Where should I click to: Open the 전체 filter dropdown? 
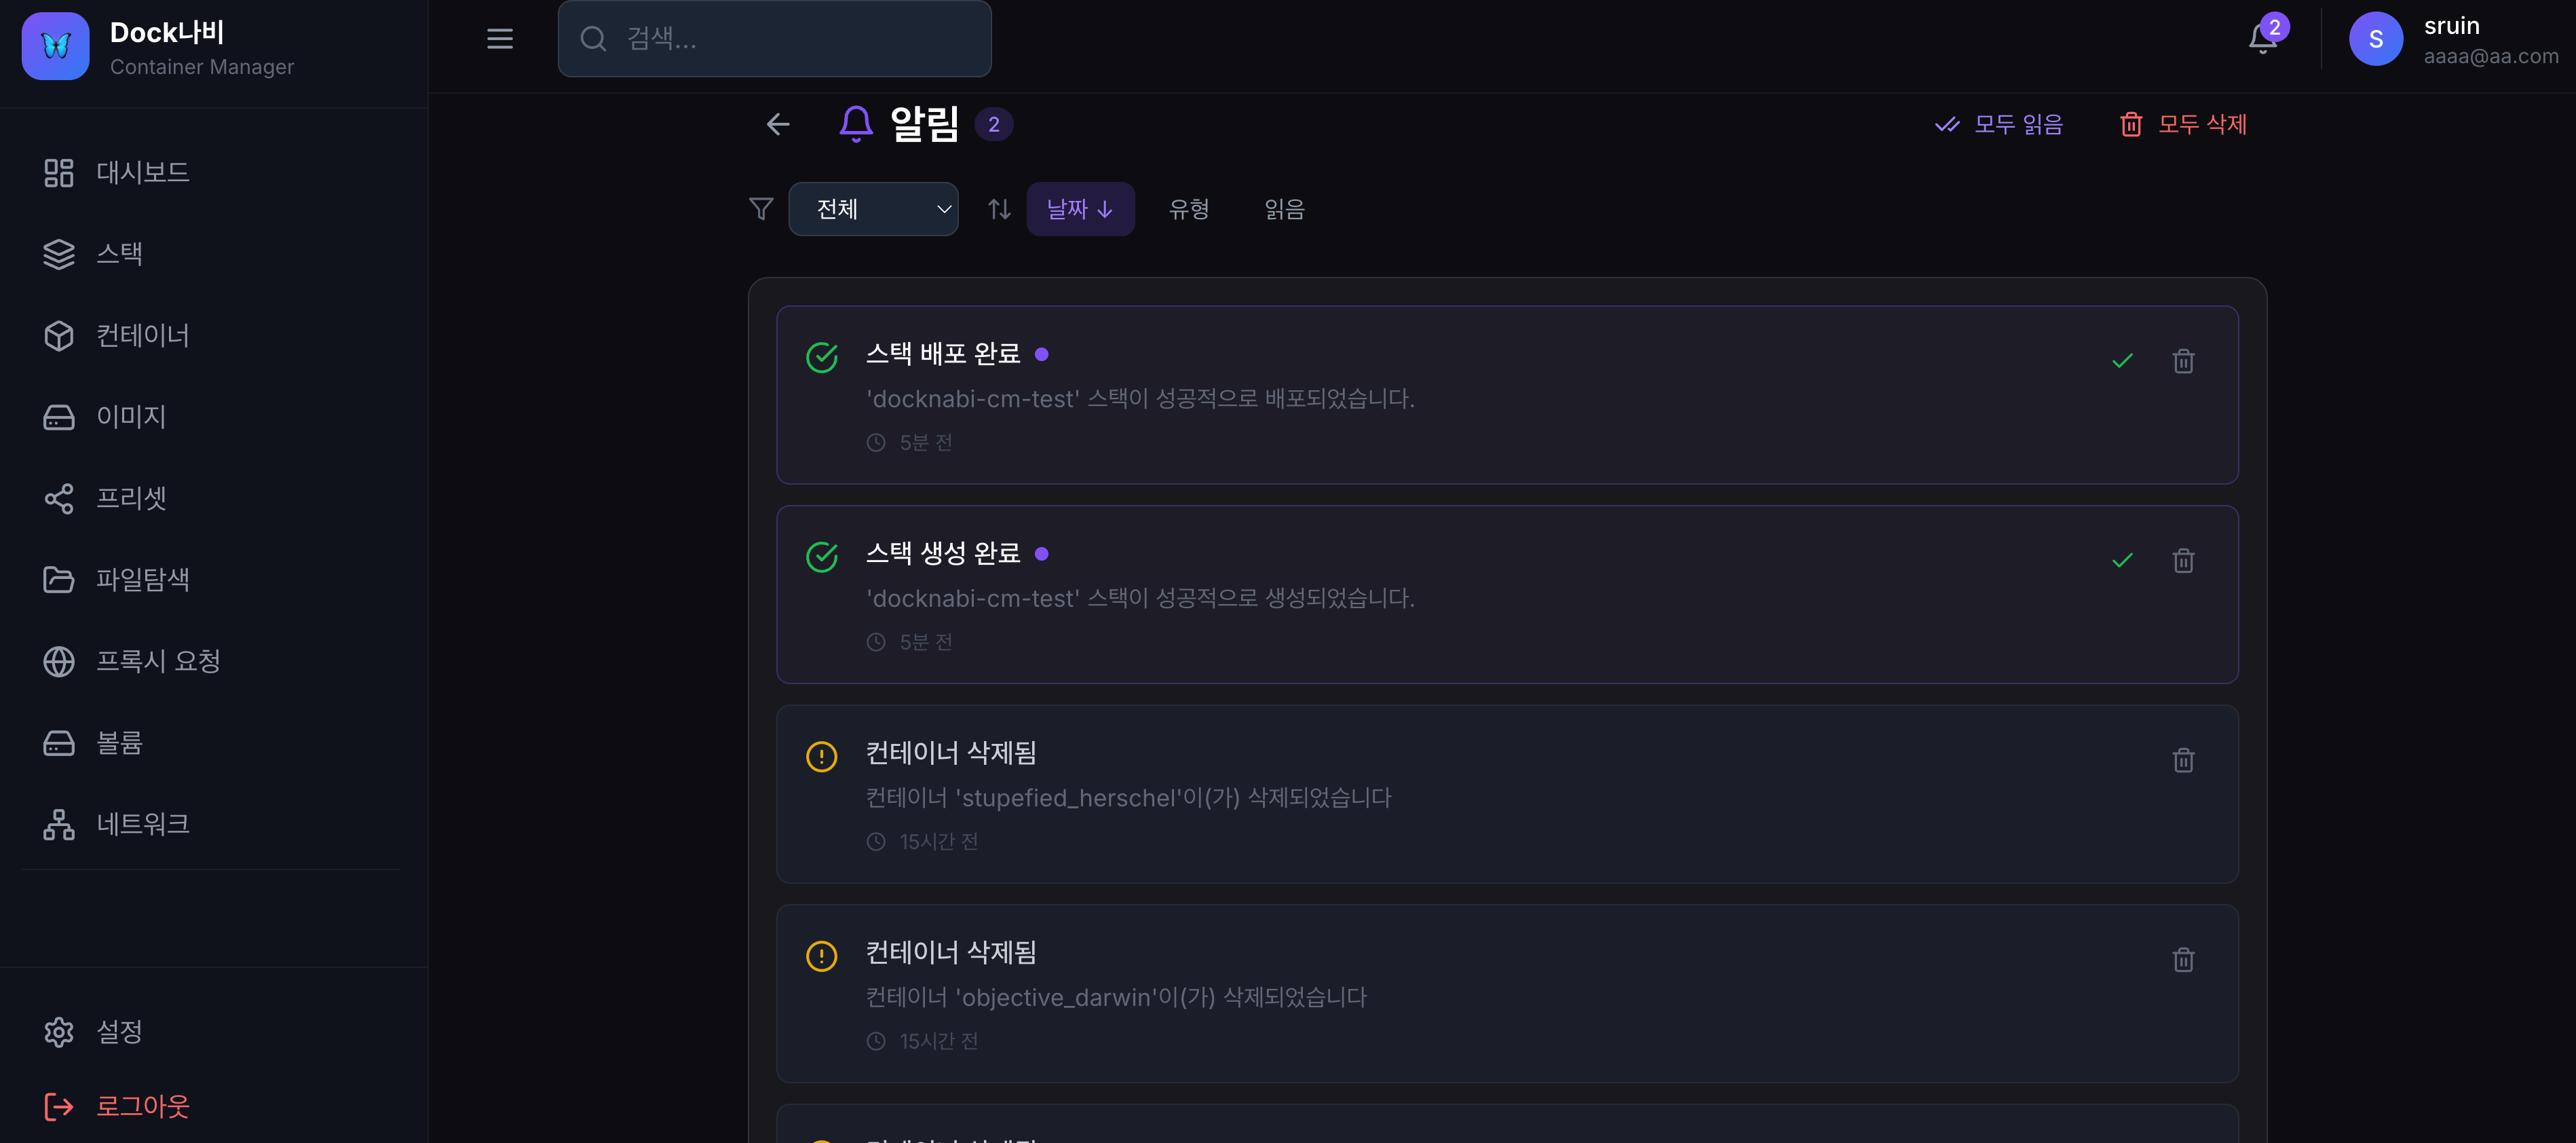point(873,209)
